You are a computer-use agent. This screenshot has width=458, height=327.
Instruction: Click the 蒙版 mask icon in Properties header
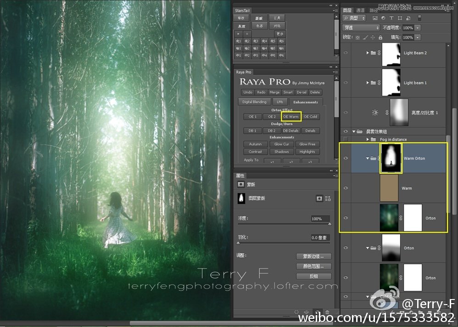pos(241,184)
